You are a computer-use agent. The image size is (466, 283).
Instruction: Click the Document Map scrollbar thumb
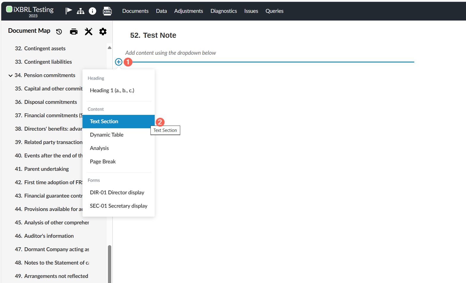coord(109,264)
